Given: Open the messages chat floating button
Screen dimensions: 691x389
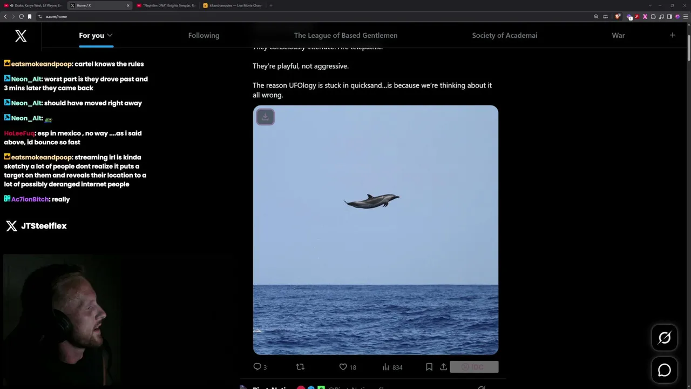Looking at the screenshot, I should coord(665,370).
